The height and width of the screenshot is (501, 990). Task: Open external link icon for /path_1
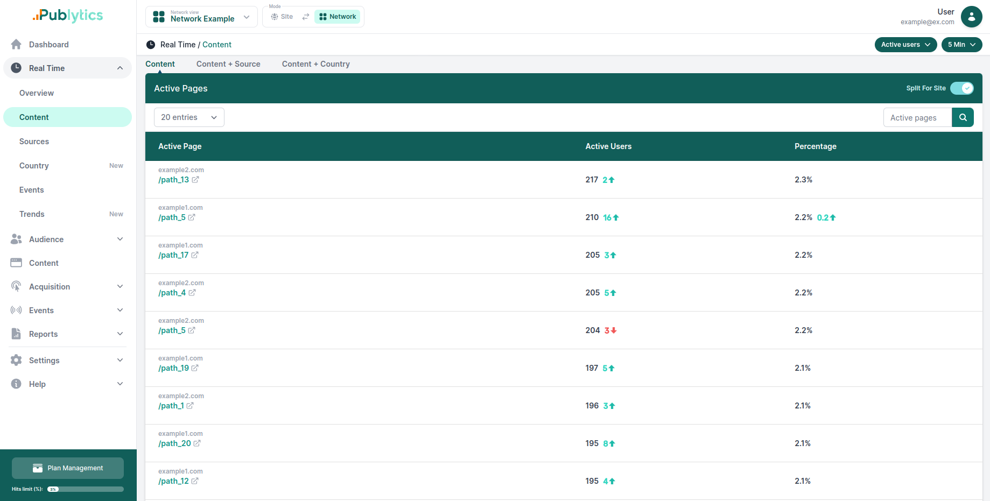190,406
